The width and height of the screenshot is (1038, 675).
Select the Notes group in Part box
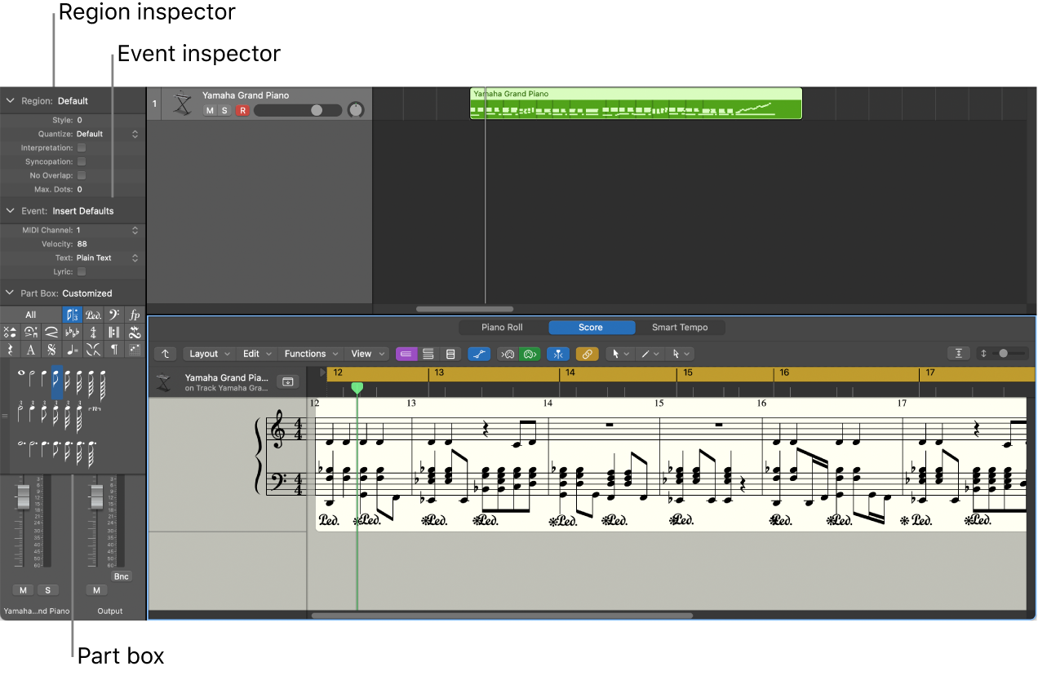(x=73, y=315)
